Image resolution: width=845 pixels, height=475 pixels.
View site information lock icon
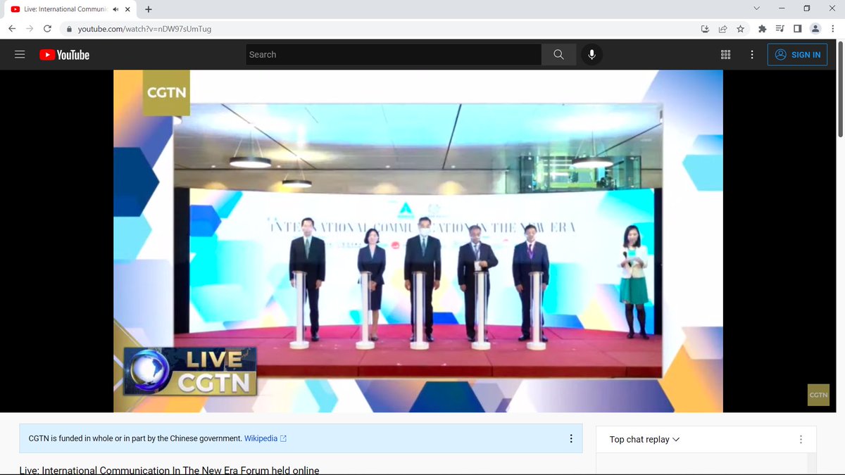click(x=69, y=29)
